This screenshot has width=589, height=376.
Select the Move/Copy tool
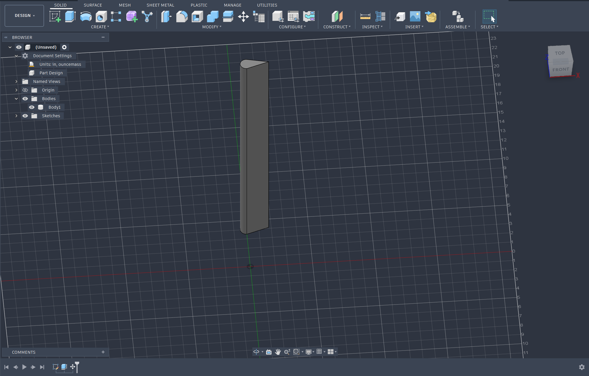pos(243,17)
